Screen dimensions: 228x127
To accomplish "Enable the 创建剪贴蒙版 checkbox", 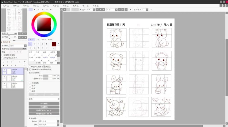I will click(3, 55).
